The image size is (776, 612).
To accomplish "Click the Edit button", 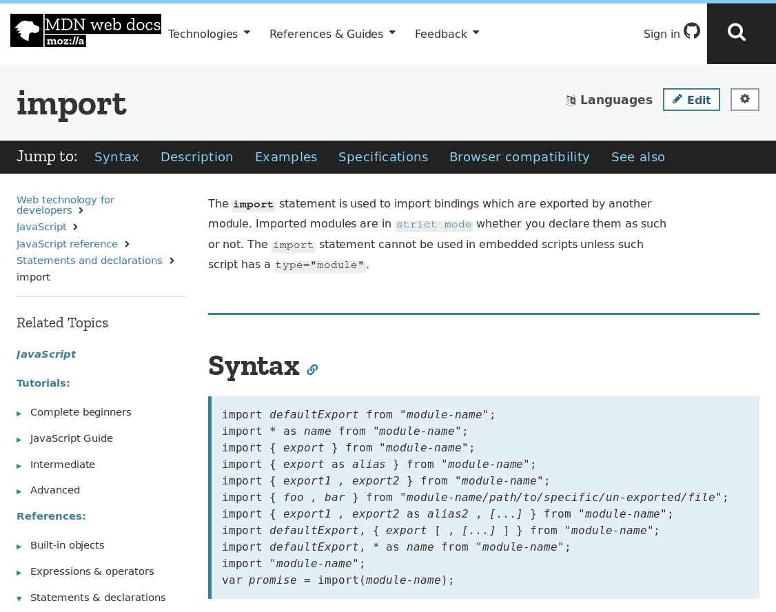I will 691,100.
